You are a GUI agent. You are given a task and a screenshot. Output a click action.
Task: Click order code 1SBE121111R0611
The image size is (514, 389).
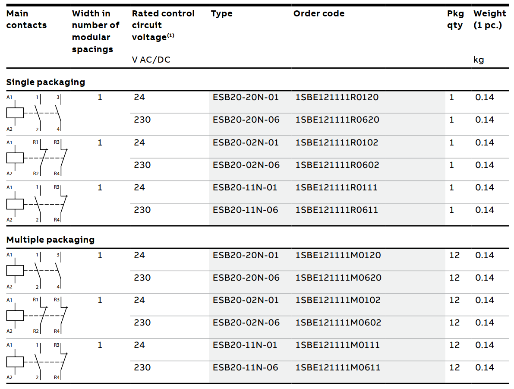(x=337, y=210)
